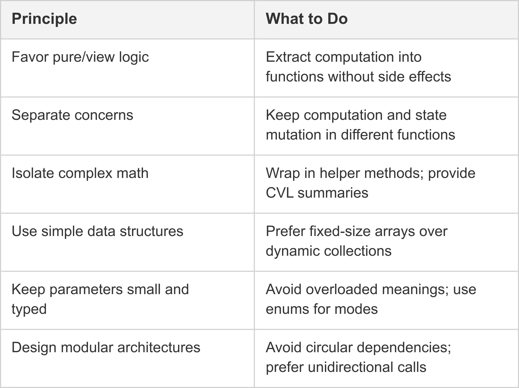Select the "Separate concerns" cell
The width and height of the screenshot is (519, 388).
click(72, 115)
